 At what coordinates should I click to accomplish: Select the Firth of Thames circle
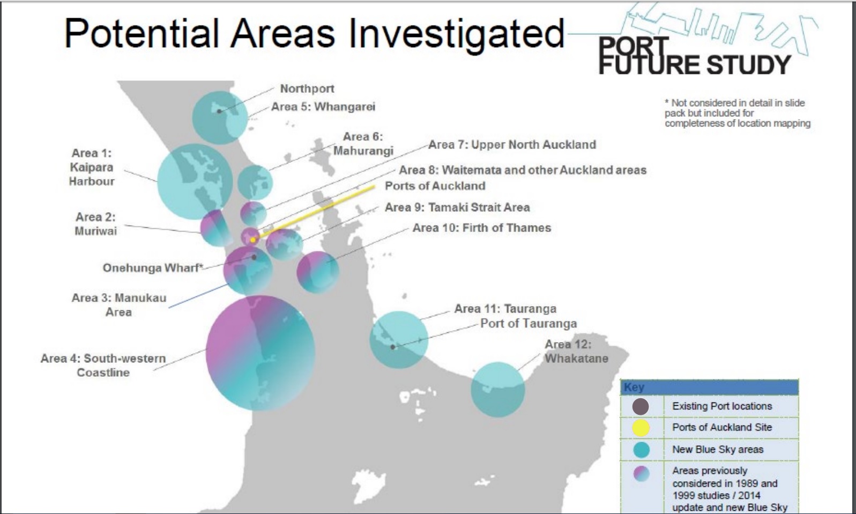(x=317, y=272)
